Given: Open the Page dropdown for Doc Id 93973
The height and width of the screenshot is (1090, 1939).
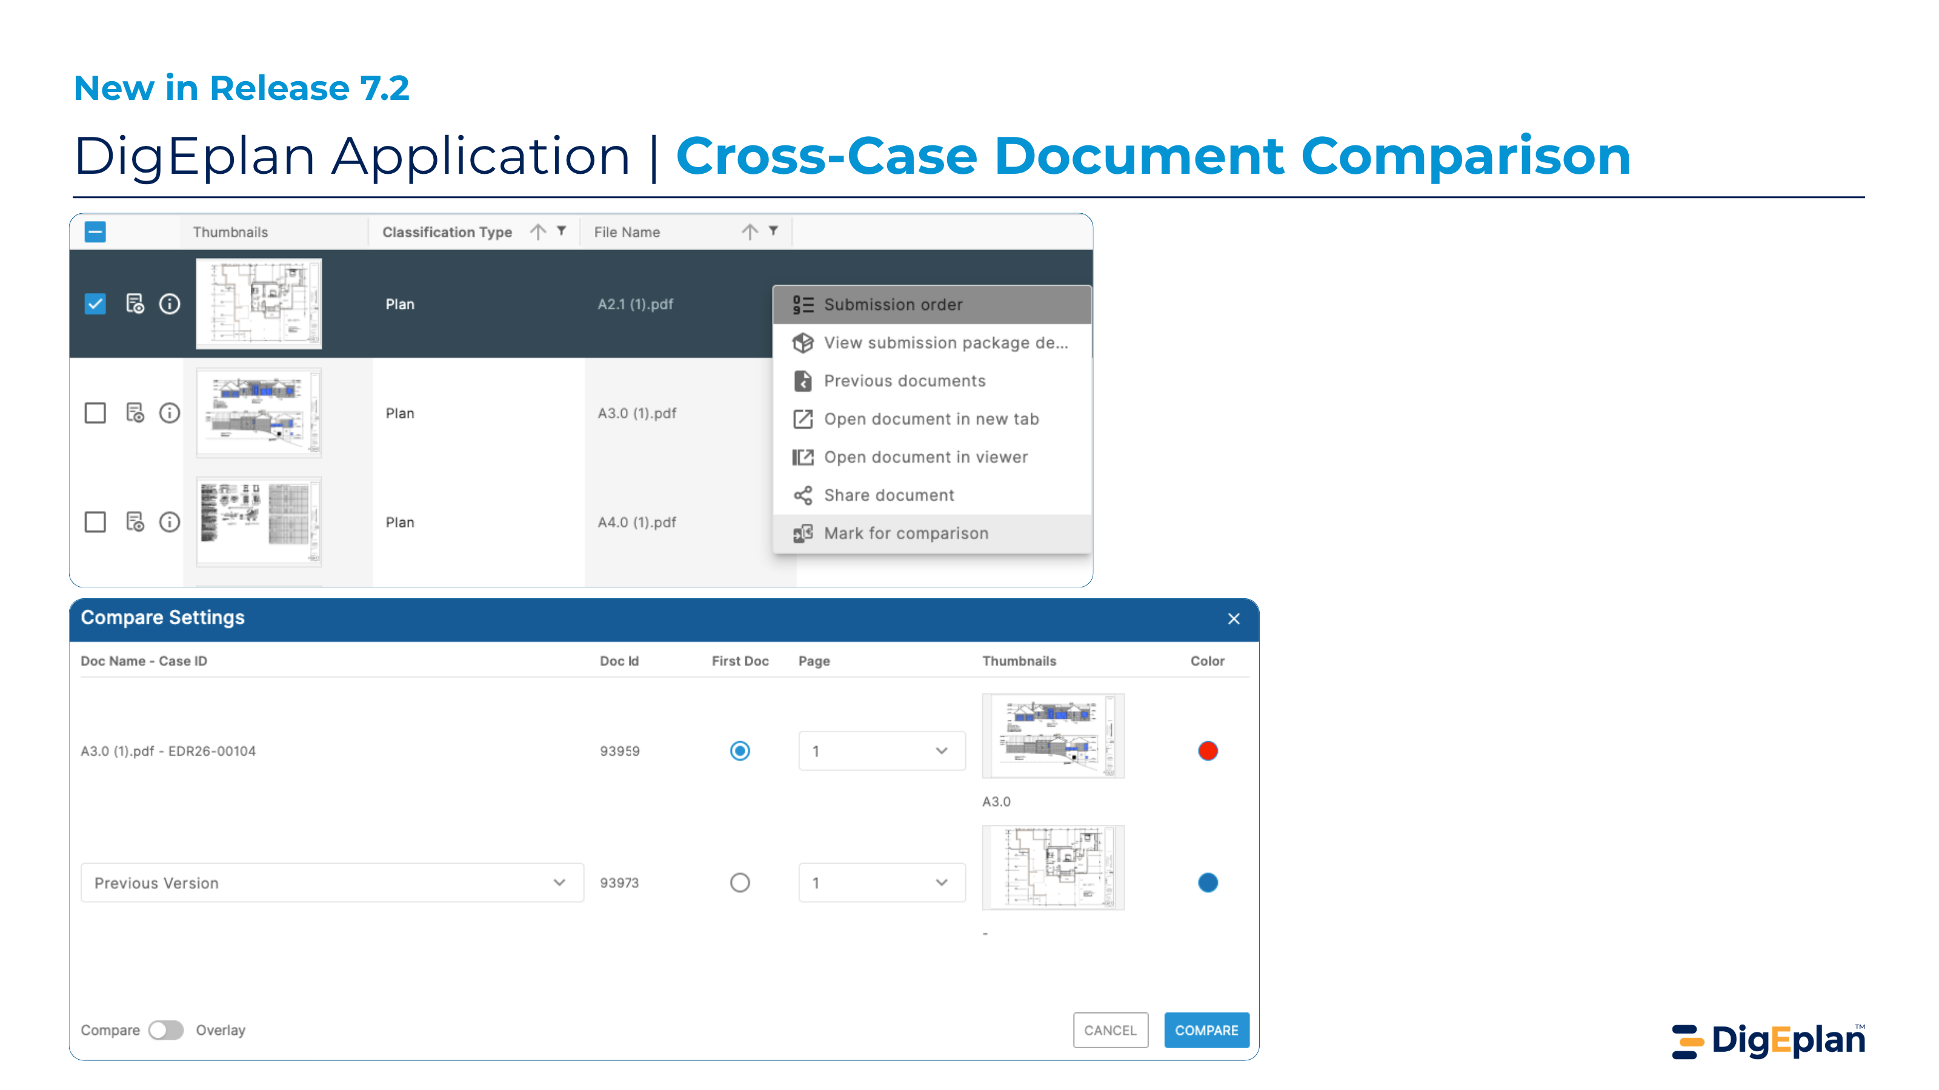Looking at the screenshot, I should pos(882,882).
